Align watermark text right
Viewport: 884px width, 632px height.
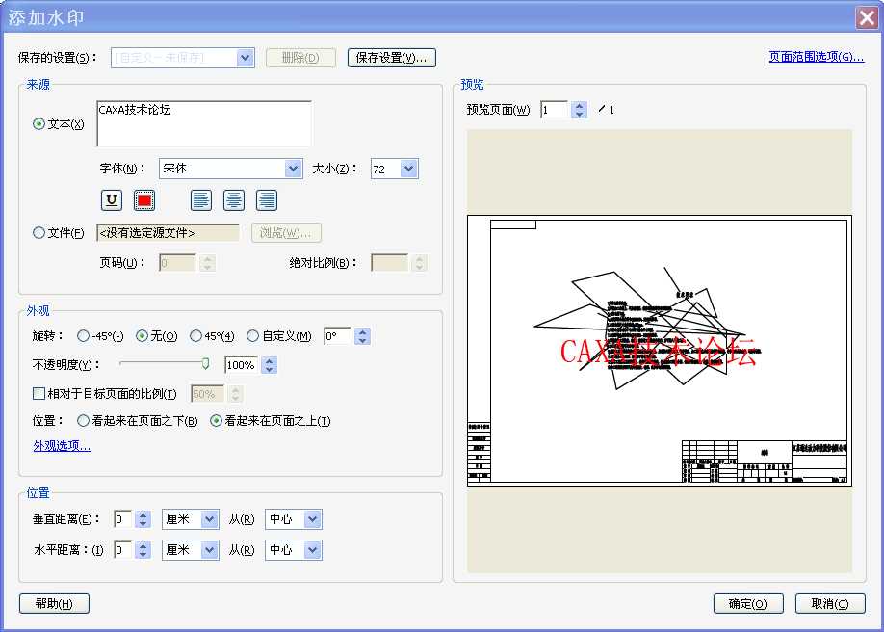(267, 199)
